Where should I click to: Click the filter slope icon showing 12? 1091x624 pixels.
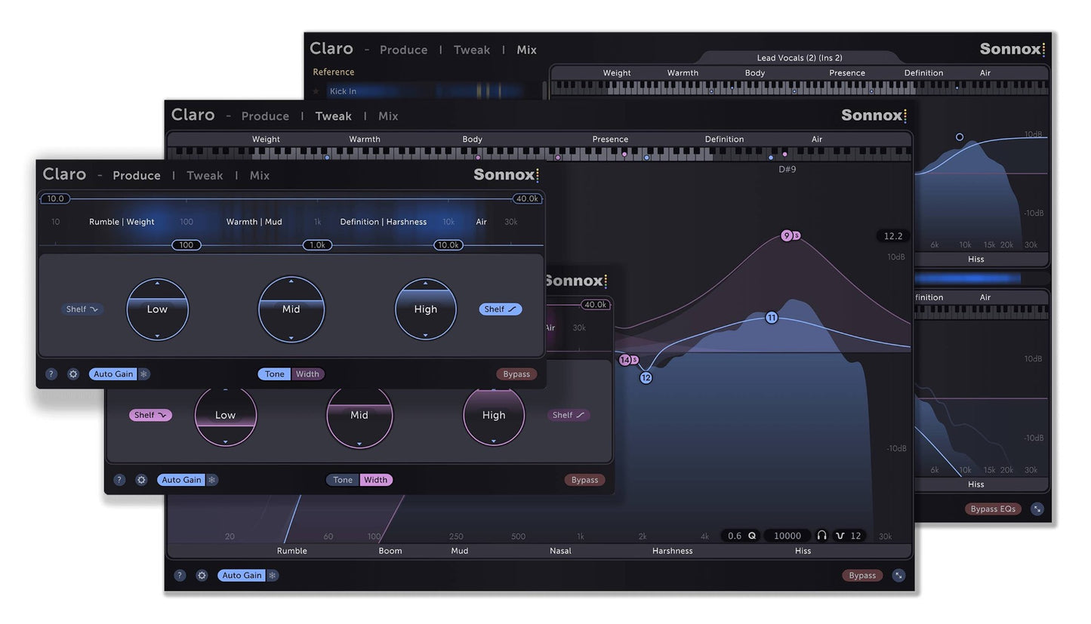849,536
